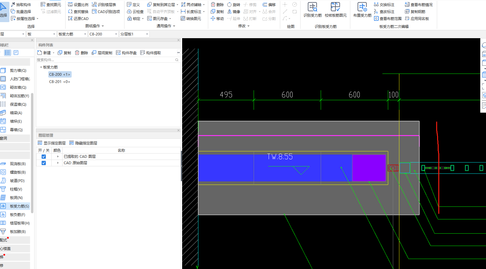The image size is (486, 269).
Task: Close the 图层管理 panel
Action: 178,130
